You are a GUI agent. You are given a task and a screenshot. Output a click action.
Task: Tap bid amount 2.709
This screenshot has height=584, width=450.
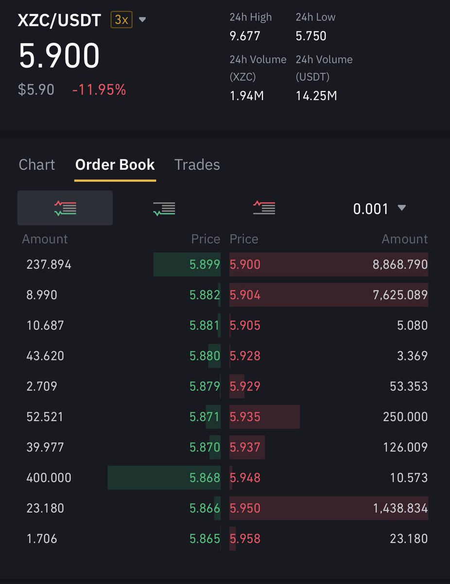coord(42,386)
